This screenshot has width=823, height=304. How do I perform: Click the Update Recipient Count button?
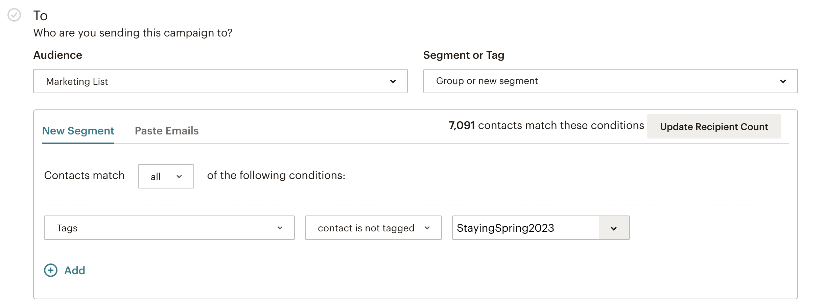point(714,126)
